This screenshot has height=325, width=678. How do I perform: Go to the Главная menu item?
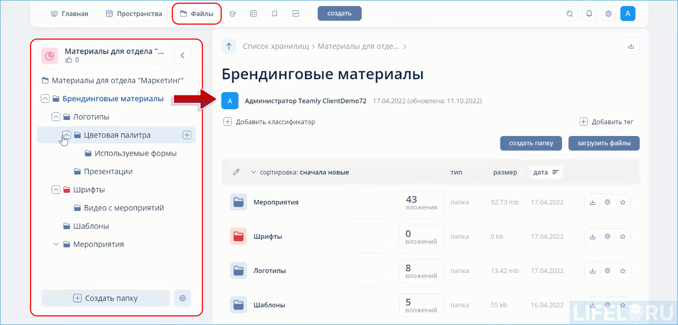(x=69, y=13)
